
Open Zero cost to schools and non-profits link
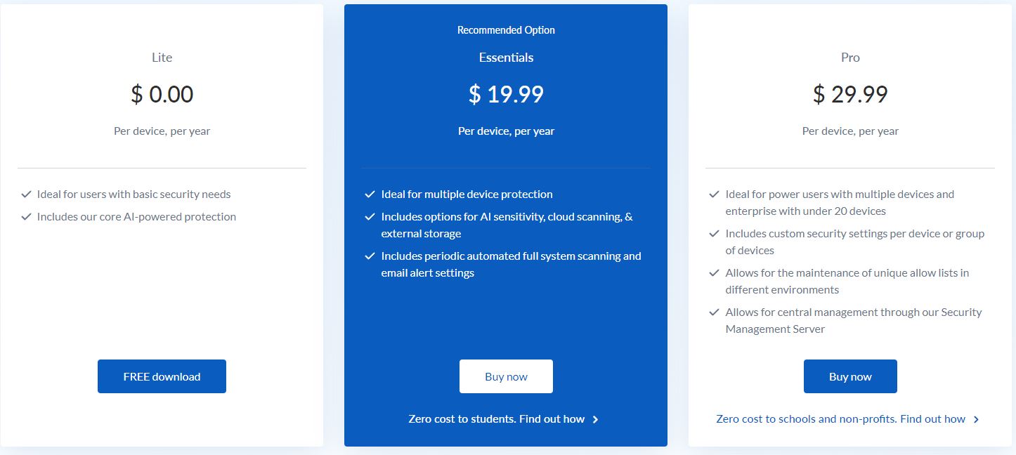840,419
